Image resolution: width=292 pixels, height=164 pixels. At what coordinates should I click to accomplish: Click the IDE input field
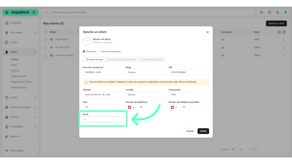(x=188, y=72)
